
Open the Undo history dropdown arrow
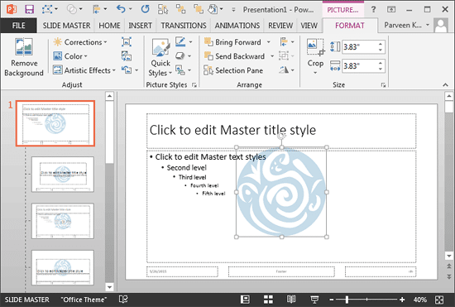[x=130, y=9]
